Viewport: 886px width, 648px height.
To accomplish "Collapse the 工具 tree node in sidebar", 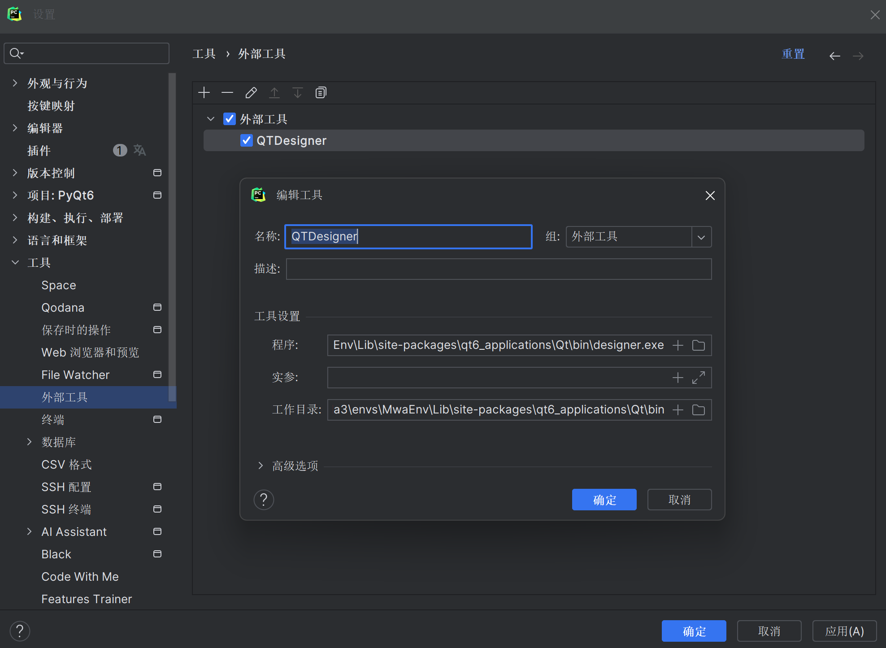I will [x=15, y=263].
